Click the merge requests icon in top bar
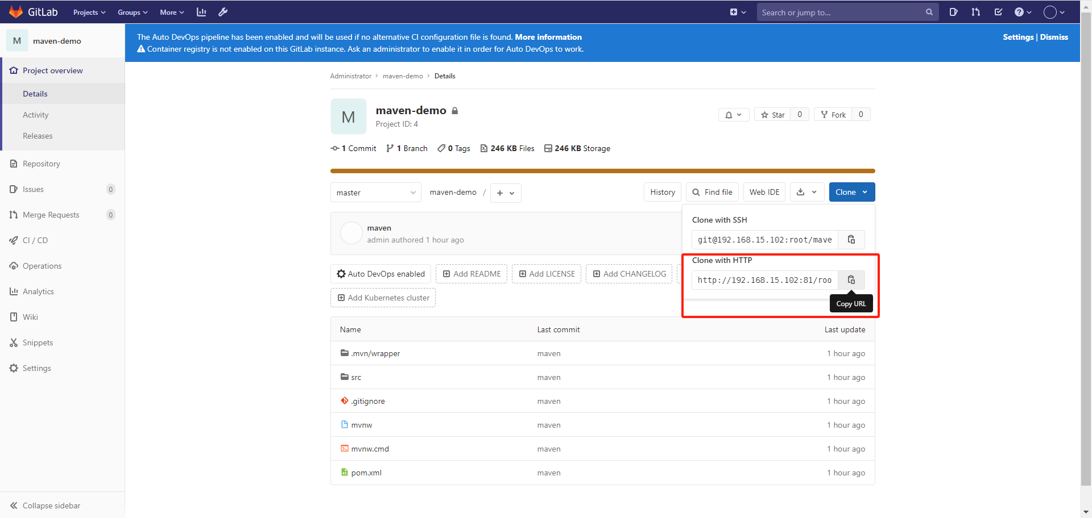The width and height of the screenshot is (1092, 518). tap(976, 12)
